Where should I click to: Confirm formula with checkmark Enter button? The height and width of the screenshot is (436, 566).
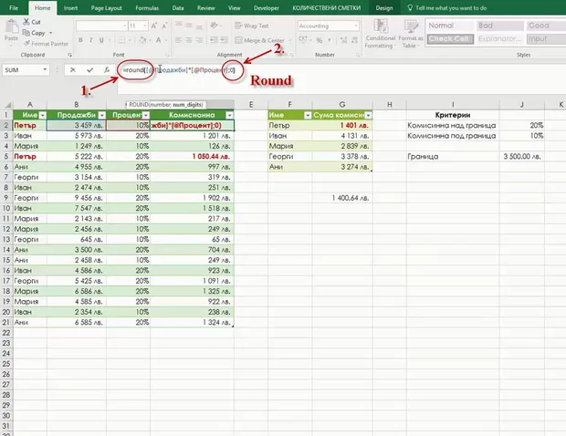point(89,70)
